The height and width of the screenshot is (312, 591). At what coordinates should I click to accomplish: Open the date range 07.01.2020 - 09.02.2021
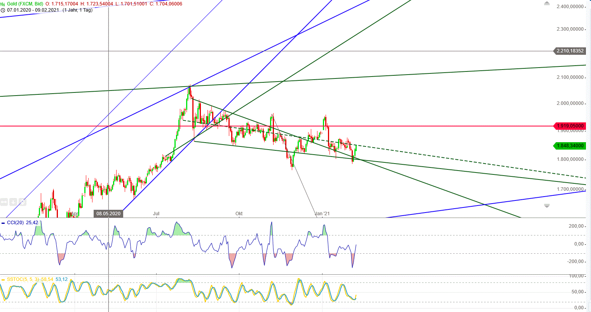point(33,10)
